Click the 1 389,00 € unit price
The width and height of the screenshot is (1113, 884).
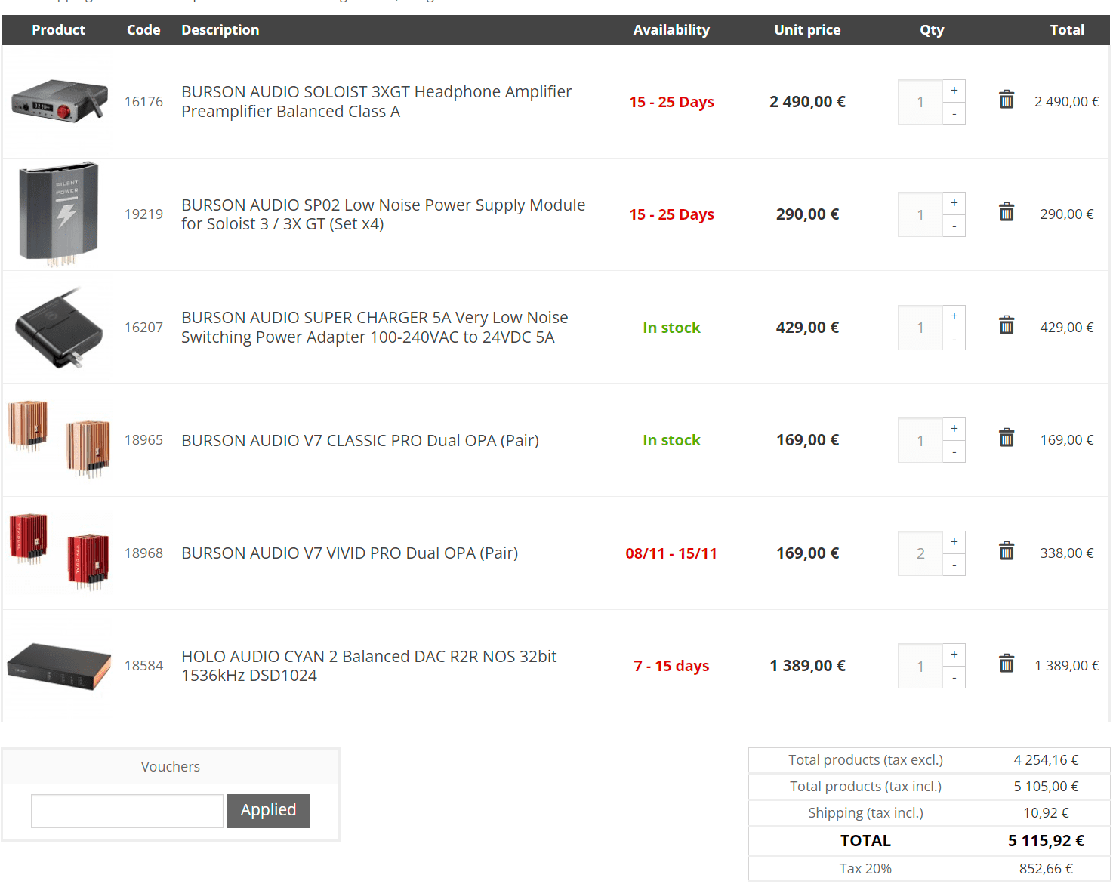pos(807,665)
